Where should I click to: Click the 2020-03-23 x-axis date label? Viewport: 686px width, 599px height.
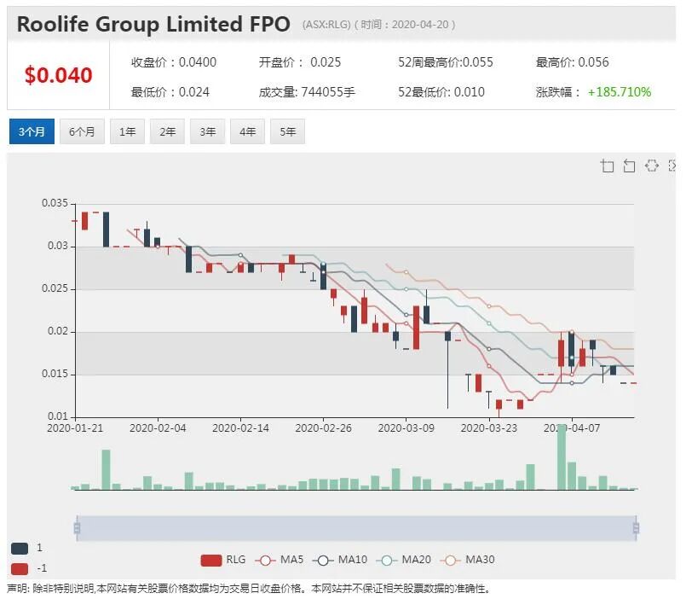tap(488, 428)
